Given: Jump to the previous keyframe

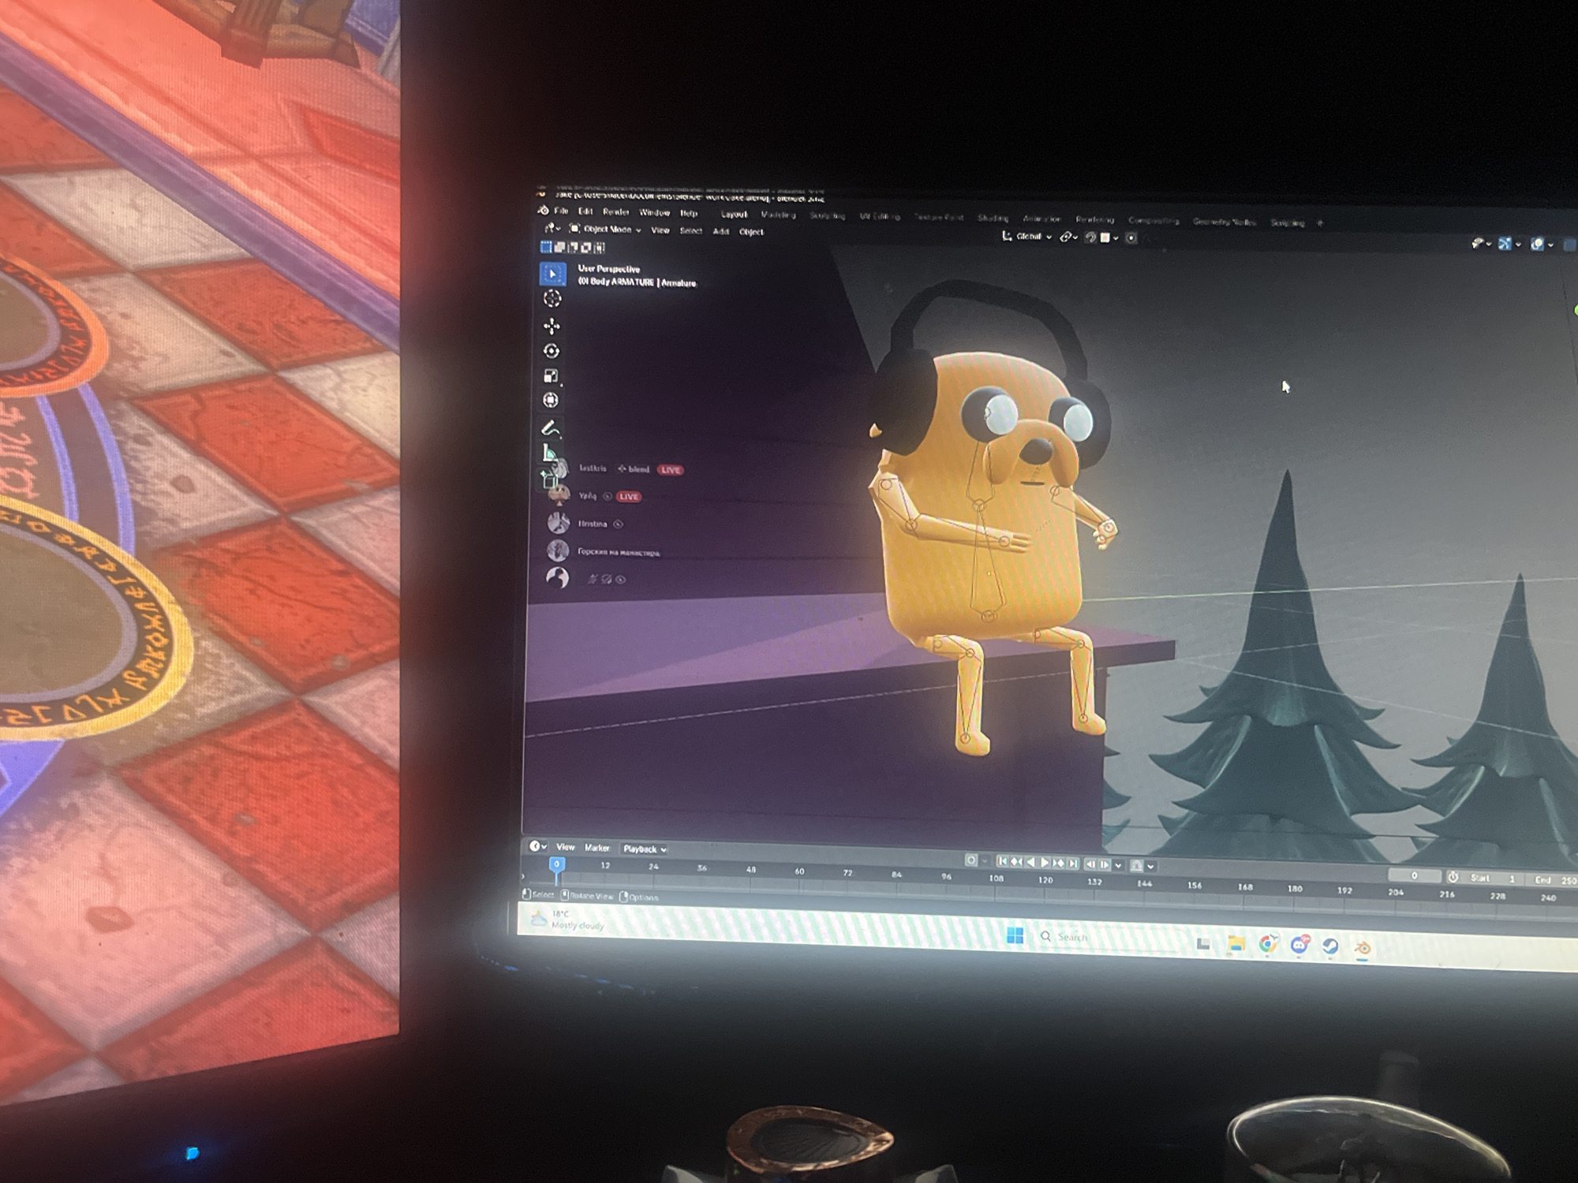Looking at the screenshot, I should (1016, 862).
